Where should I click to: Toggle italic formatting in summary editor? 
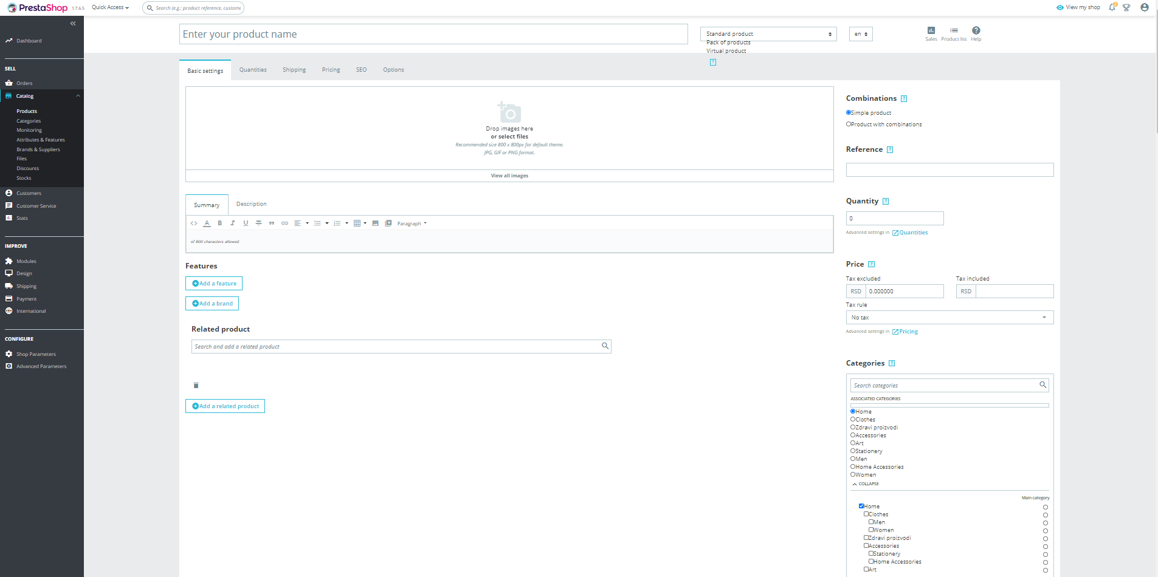(233, 224)
